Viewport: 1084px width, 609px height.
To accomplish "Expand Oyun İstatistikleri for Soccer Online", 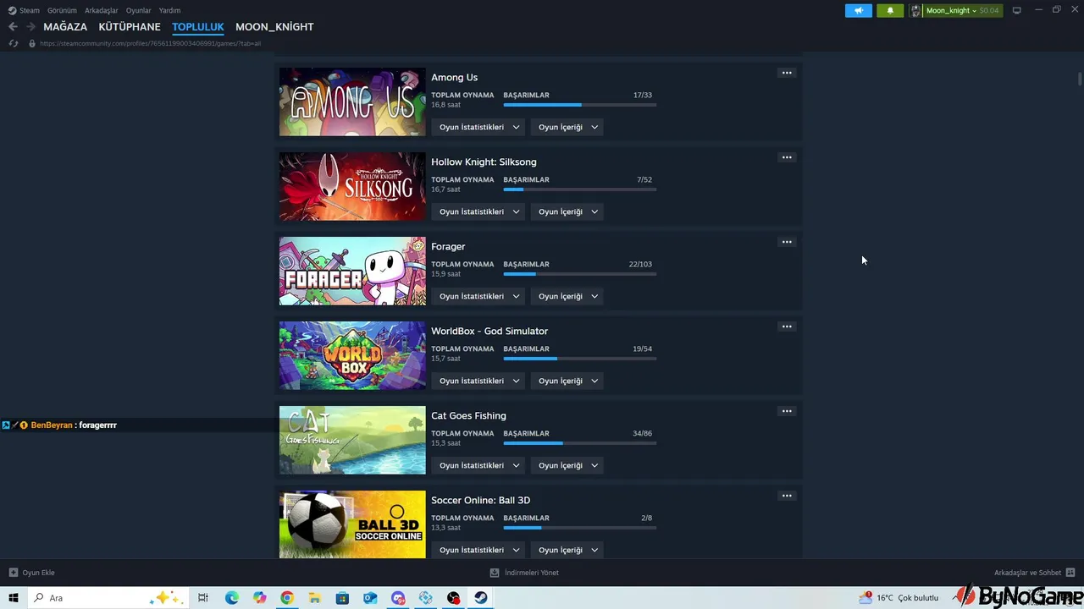I will pos(478,550).
